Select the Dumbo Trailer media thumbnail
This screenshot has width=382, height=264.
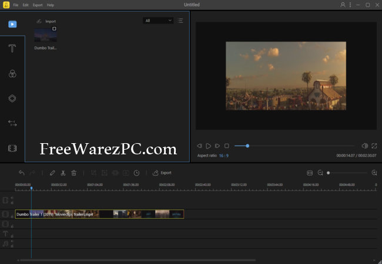click(x=46, y=35)
